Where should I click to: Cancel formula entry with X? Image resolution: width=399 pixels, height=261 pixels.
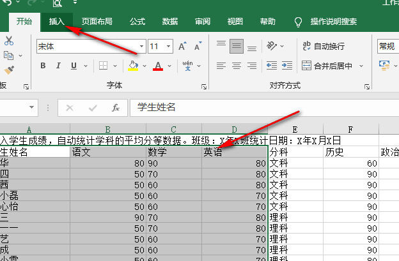point(70,108)
